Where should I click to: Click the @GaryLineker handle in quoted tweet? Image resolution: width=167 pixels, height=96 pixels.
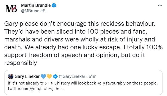72,76
